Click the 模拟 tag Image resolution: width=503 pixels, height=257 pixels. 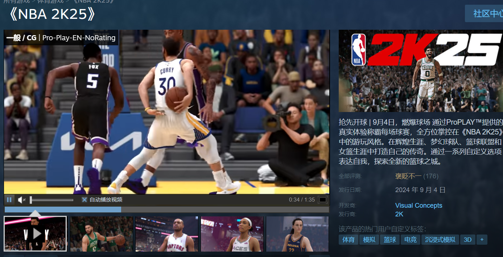click(368, 240)
